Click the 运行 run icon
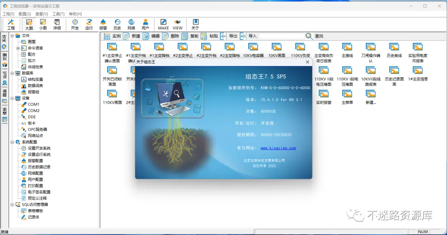The height and width of the screenshot is (235, 447). coord(89,24)
